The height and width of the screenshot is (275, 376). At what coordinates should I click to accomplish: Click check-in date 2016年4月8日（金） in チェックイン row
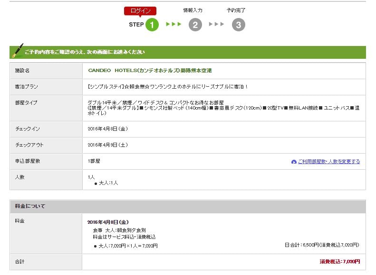[108, 129]
